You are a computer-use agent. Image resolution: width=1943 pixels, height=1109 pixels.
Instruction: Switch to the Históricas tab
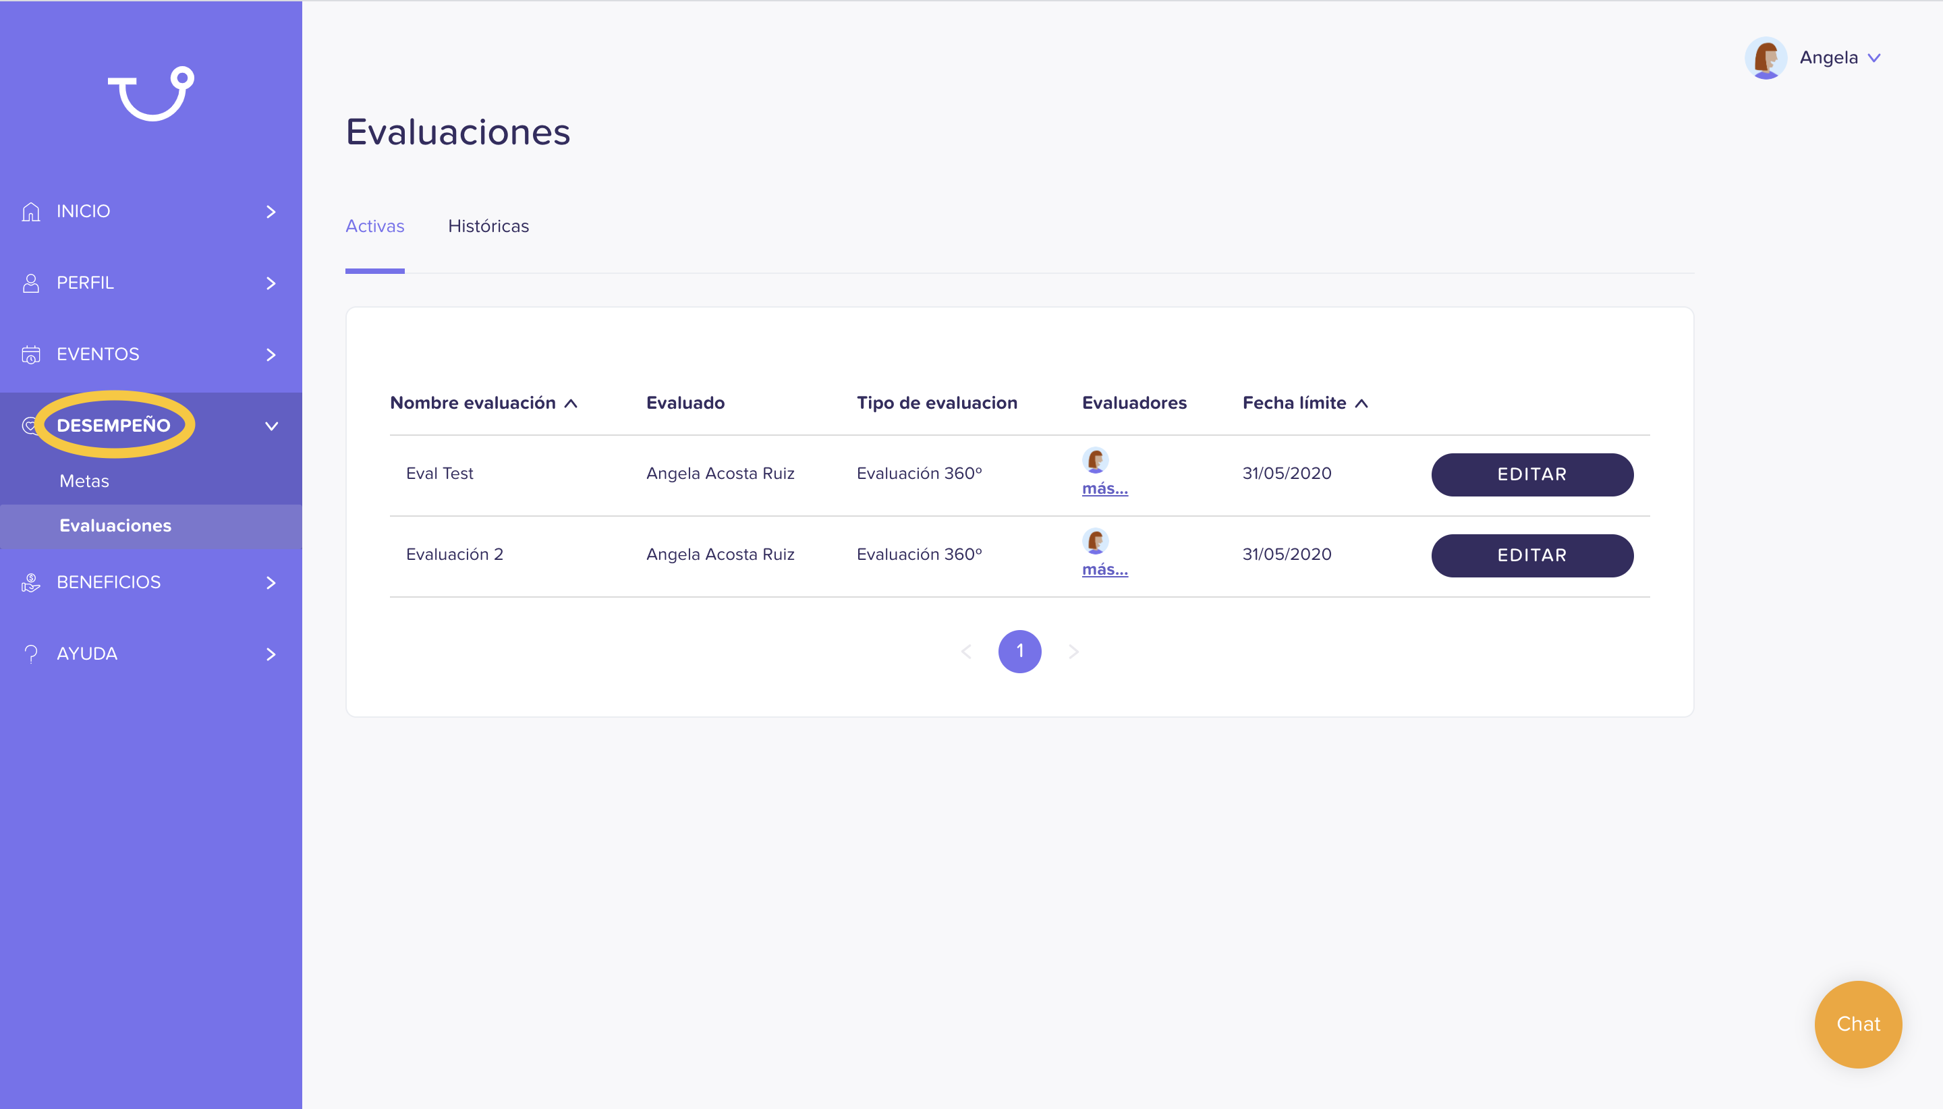point(488,226)
